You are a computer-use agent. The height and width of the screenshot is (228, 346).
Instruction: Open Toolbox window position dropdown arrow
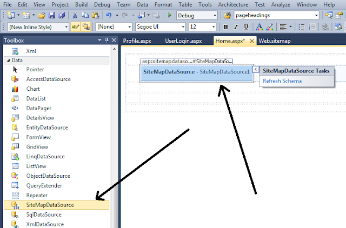tap(99, 40)
